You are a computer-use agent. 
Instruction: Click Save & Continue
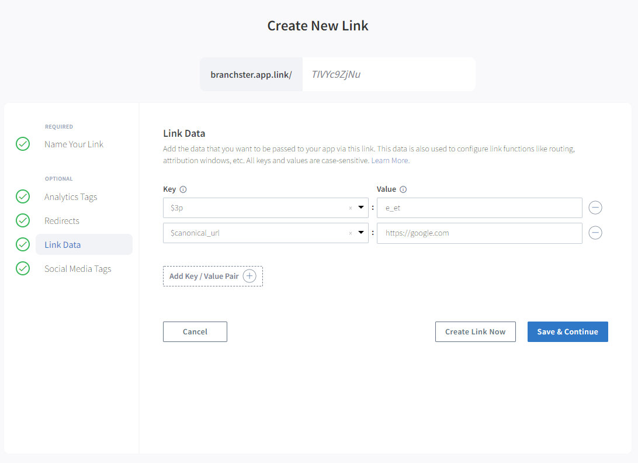(x=568, y=332)
